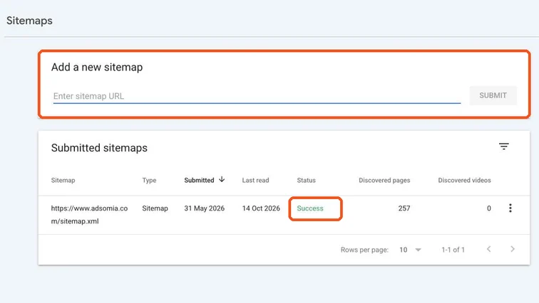Screen dimensions: 539x303
Task: Click the Status column header
Action: click(307, 180)
